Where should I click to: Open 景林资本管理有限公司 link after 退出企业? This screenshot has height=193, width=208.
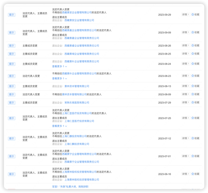click(x=77, y=86)
